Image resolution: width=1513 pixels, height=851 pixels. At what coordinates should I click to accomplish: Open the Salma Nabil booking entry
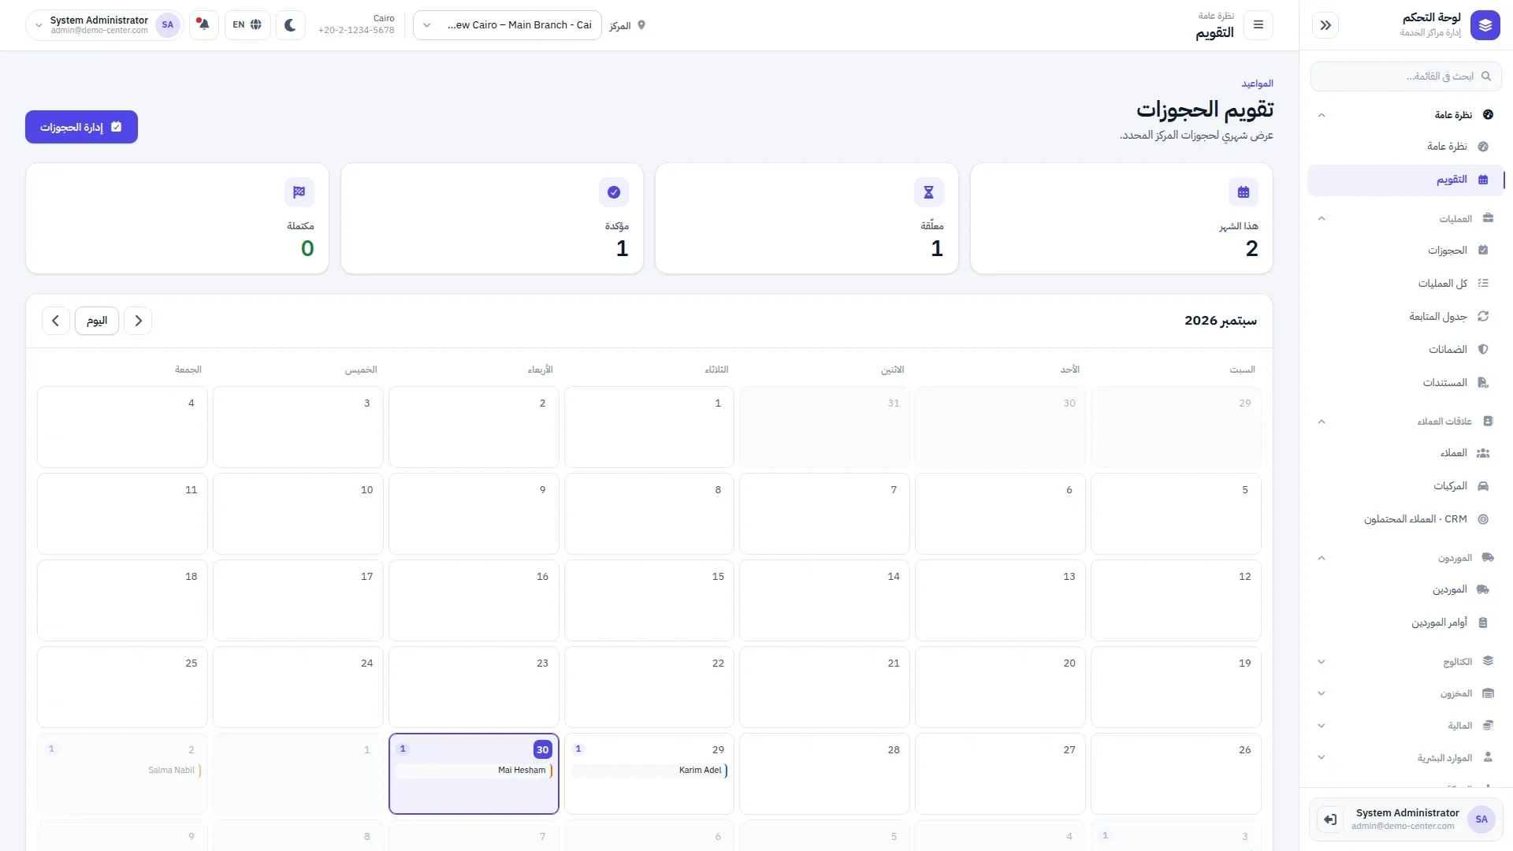[122, 771]
